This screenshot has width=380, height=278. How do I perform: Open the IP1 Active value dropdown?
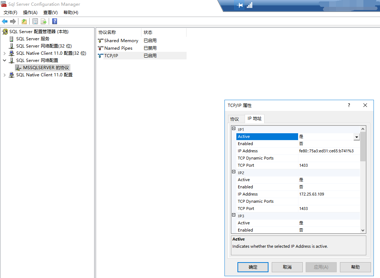357,137
